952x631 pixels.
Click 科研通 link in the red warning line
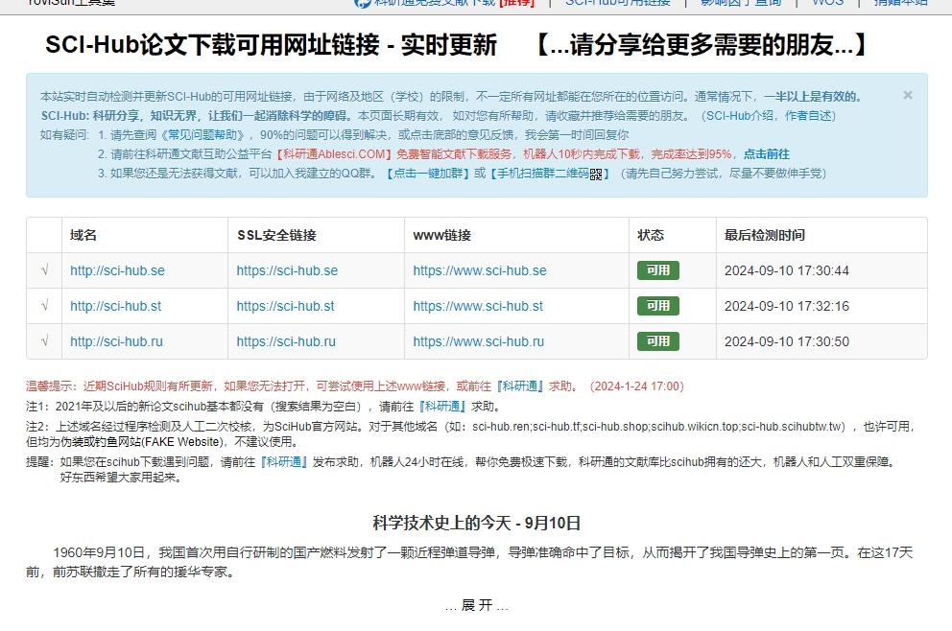pos(520,386)
